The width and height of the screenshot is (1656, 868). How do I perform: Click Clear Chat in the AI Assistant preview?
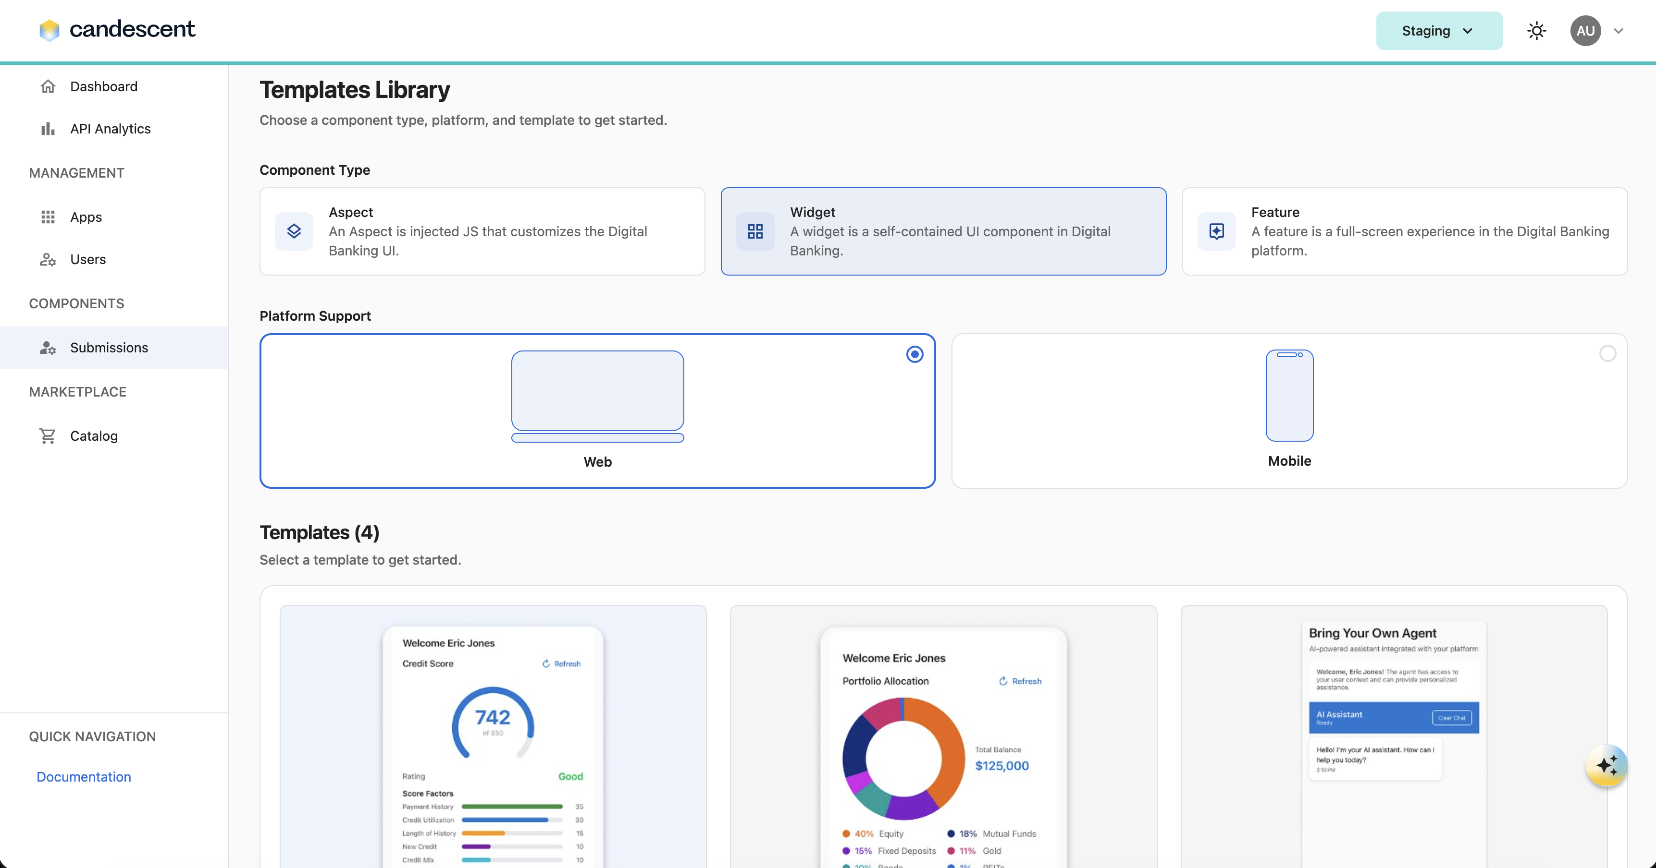click(x=1452, y=718)
